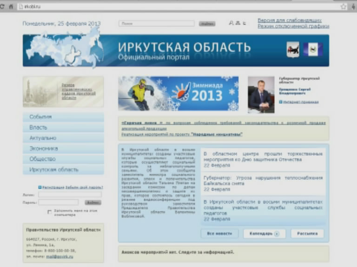Open news about Байкальск heating threat
Viewport: 357px width, 267px height.
click(x=263, y=180)
